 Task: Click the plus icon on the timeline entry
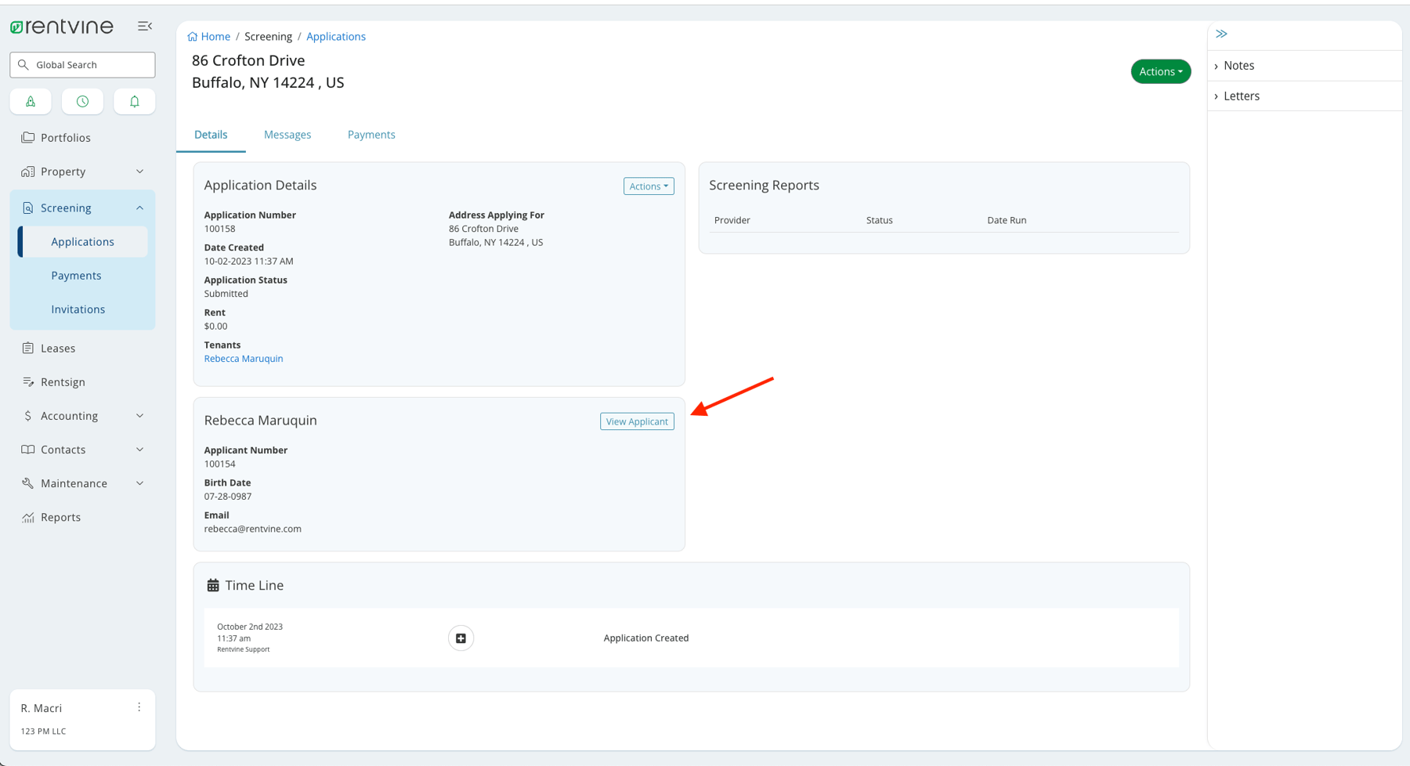(x=461, y=638)
